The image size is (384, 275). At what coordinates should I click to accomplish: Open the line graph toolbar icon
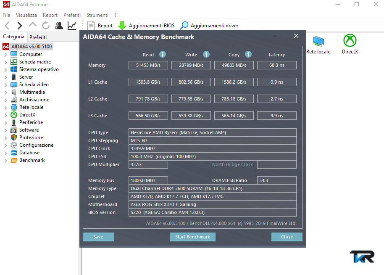(72, 26)
